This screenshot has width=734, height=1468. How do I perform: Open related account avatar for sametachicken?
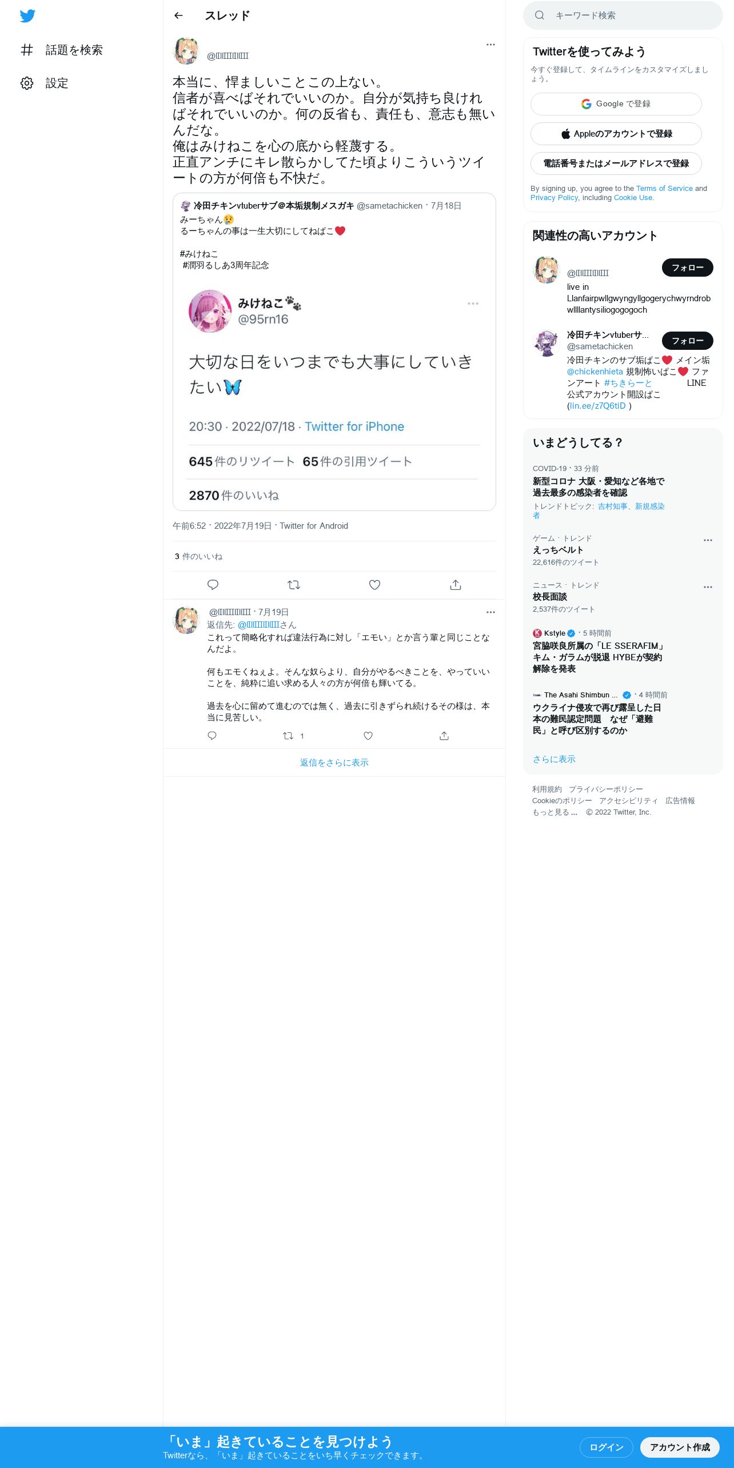[x=546, y=343]
